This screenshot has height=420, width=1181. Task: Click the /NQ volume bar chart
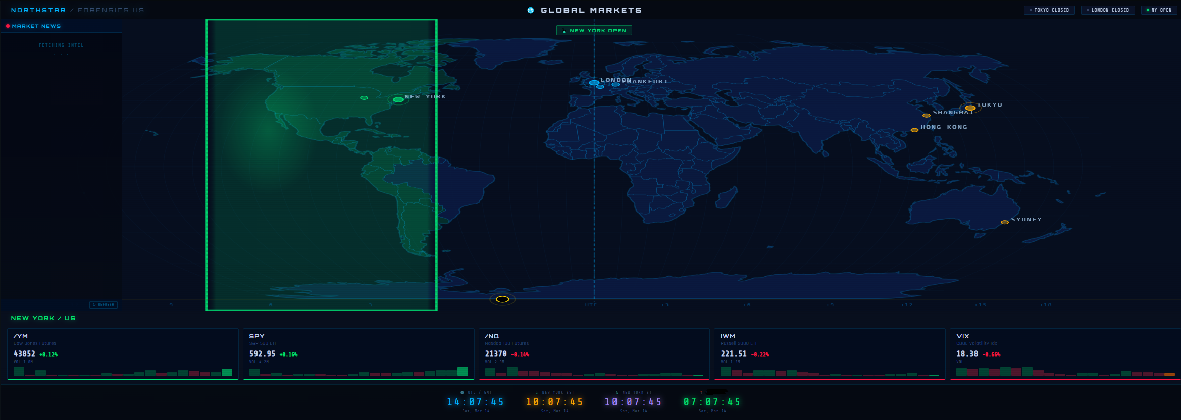point(594,372)
